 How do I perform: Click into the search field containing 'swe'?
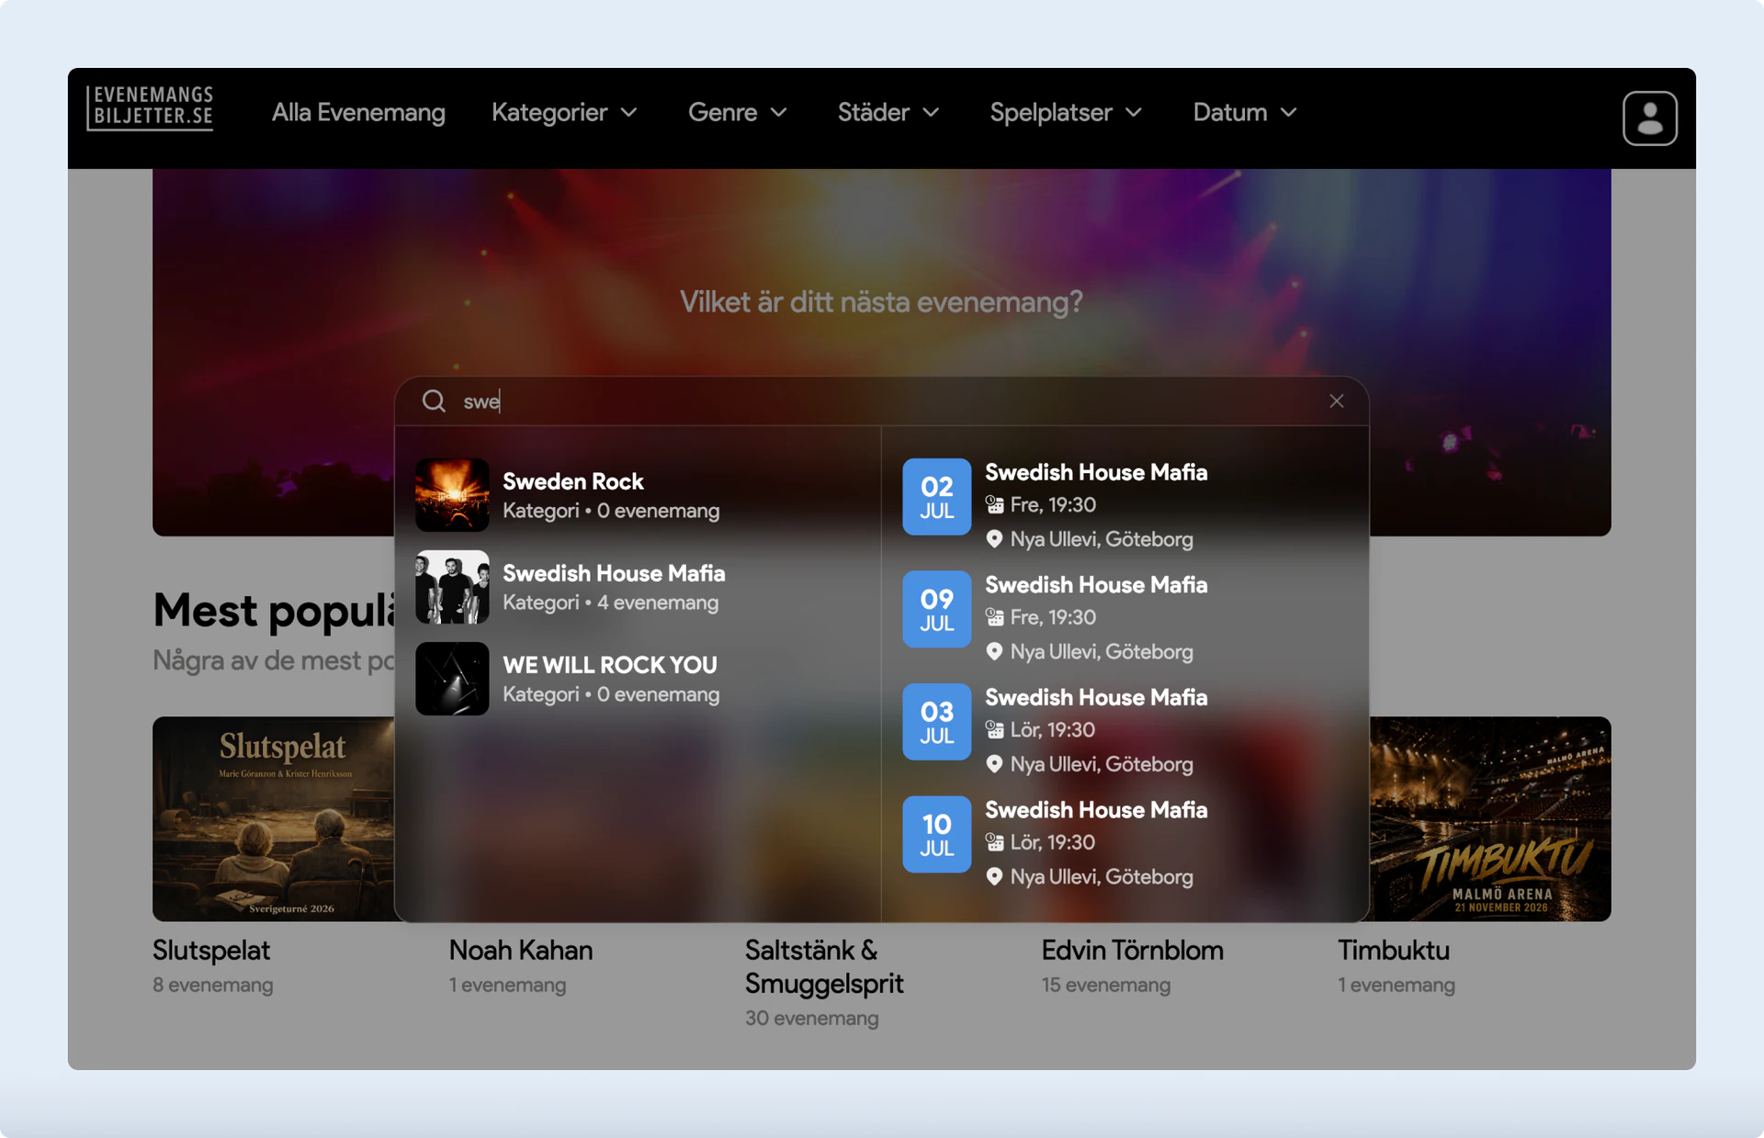(x=882, y=400)
